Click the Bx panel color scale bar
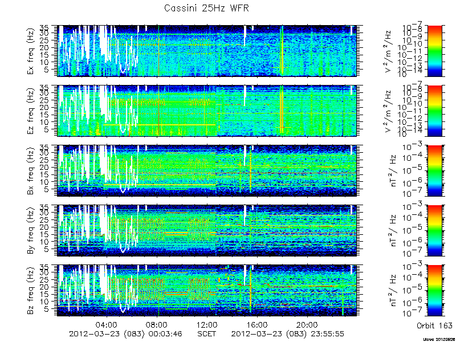 coord(434,170)
